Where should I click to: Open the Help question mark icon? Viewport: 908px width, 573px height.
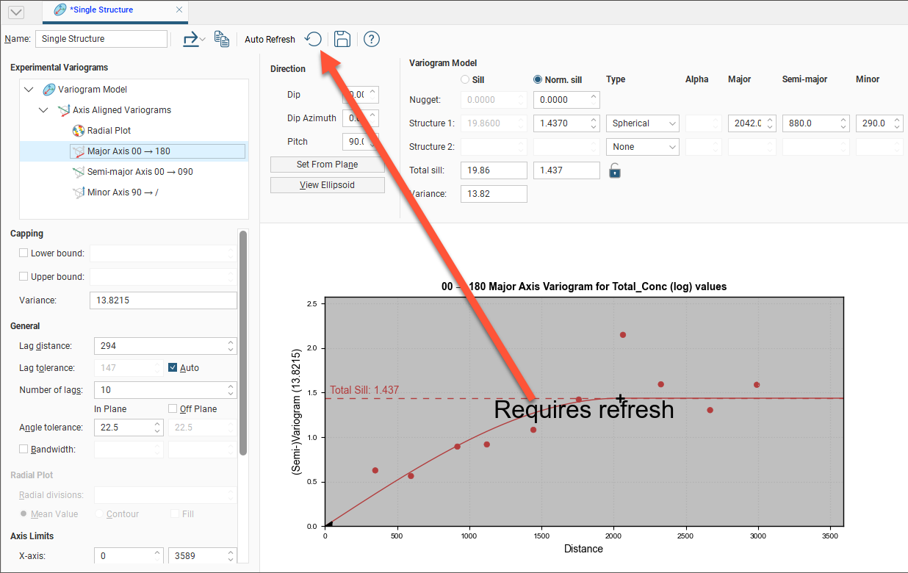[372, 39]
